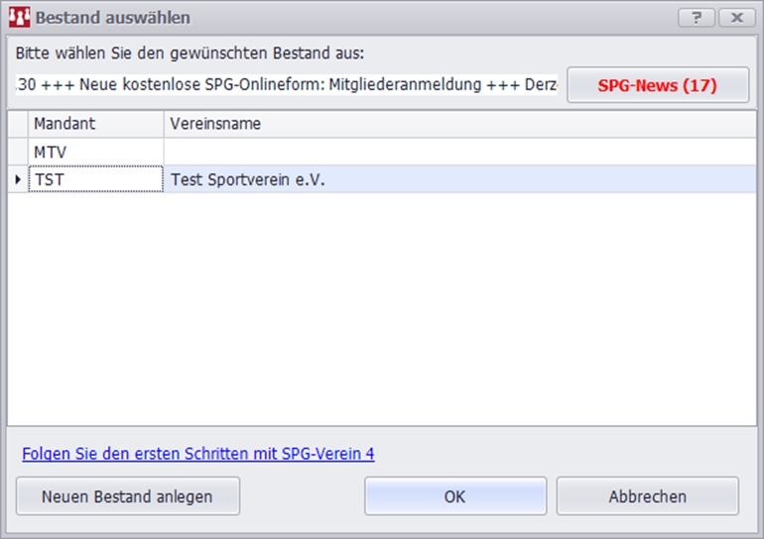This screenshot has height=539, width=764.
Task: Follow the first steps with SPG-Verein 4 link
Action: (x=198, y=454)
